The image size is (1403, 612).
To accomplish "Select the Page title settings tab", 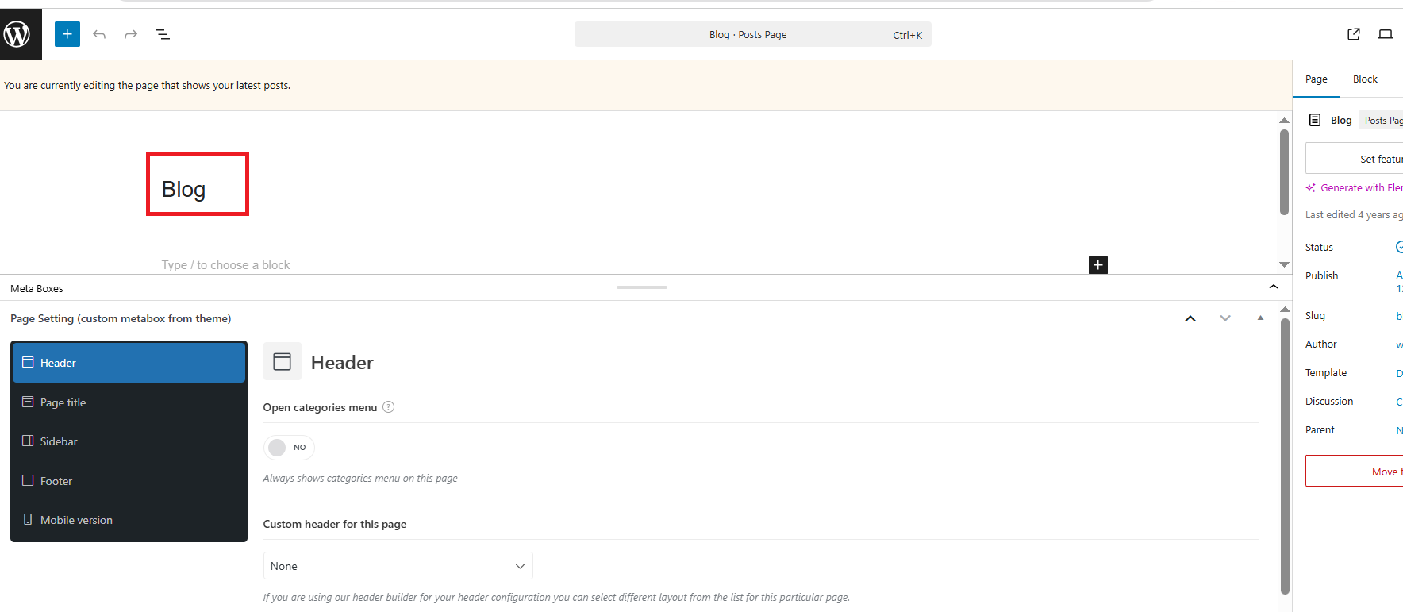I will tap(129, 402).
